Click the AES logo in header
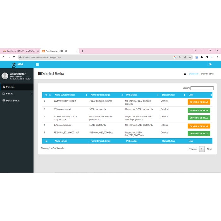Viewport: 221px width, 221px height. [17, 65]
